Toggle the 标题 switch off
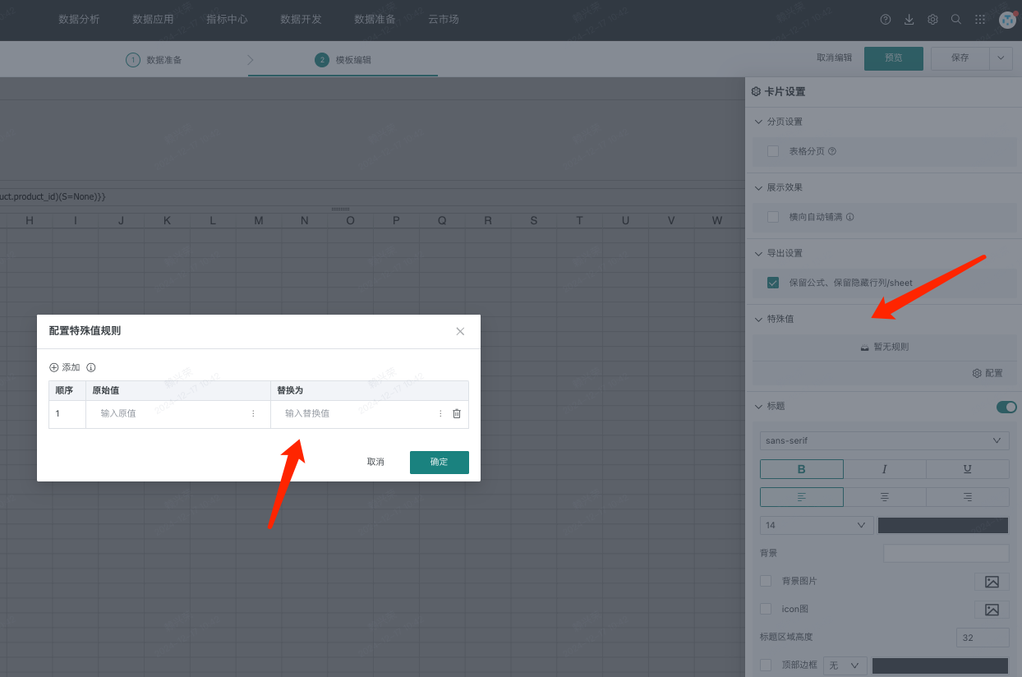 pyautogui.click(x=1006, y=407)
